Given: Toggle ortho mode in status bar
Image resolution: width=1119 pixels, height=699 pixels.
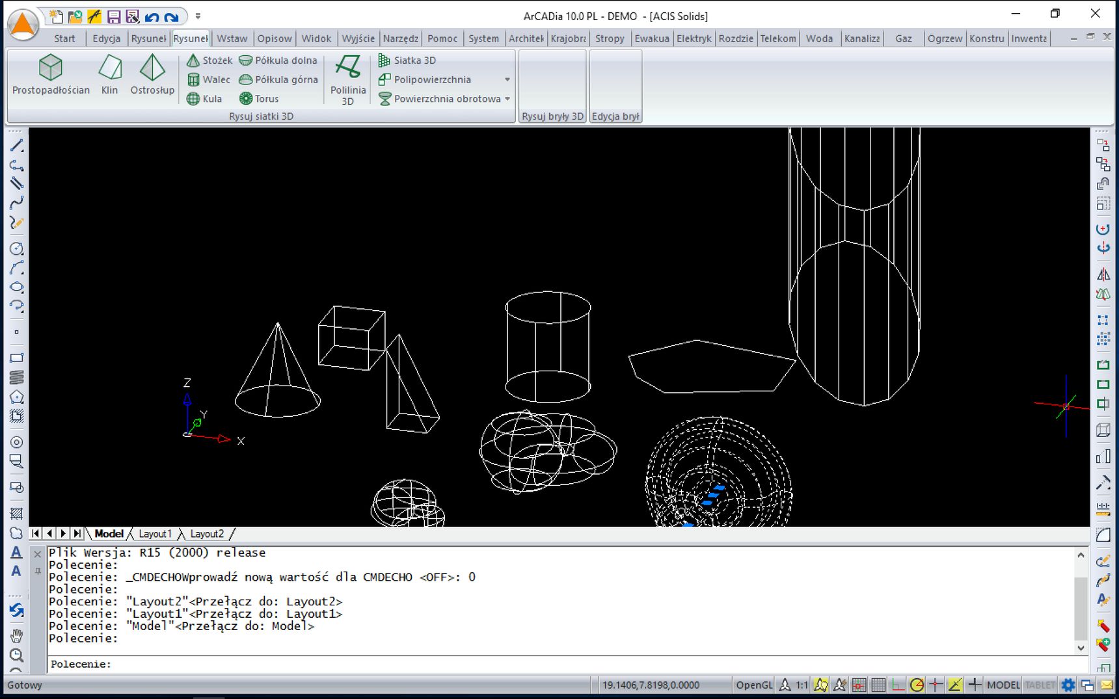Looking at the screenshot, I should pyautogui.click(x=898, y=685).
